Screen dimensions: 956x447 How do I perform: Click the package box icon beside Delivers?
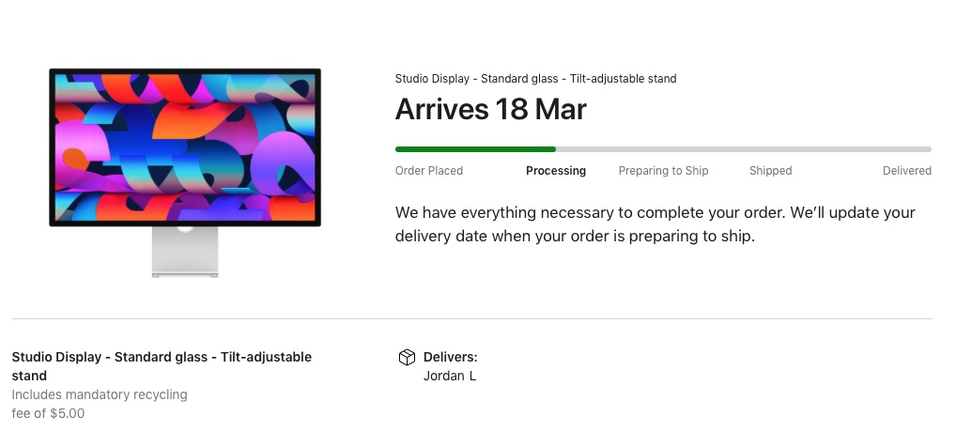(x=407, y=358)
